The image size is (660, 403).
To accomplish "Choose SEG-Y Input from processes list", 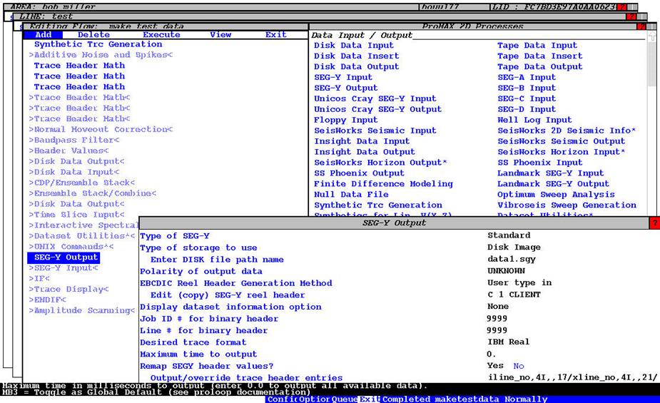I will pyautogui.click(x=343, y=78).
